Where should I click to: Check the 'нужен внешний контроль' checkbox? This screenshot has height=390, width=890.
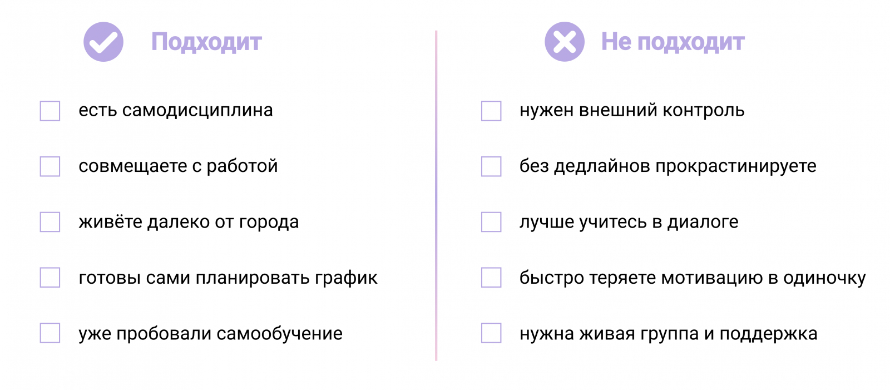pos(491,111)
